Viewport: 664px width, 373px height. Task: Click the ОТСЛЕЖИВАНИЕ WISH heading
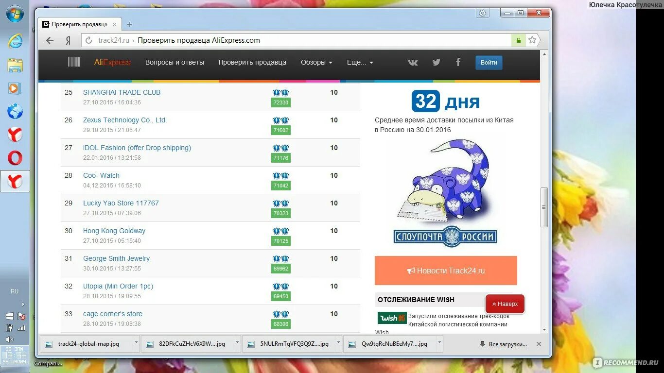pyautogui.click(x=416, y=300)
